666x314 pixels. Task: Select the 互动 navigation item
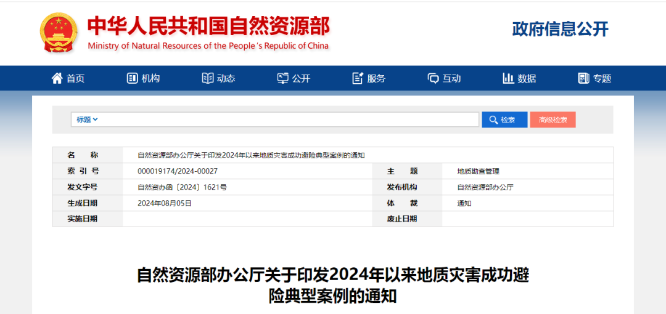click(451, 79)
